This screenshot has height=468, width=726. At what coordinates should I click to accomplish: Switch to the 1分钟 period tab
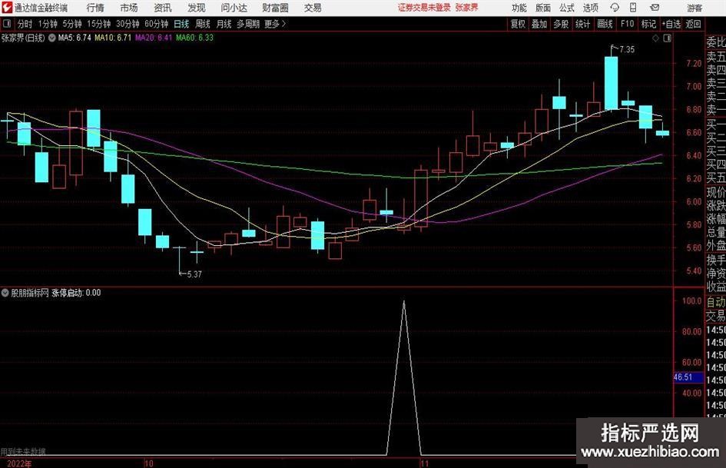(x=48, y=24)
